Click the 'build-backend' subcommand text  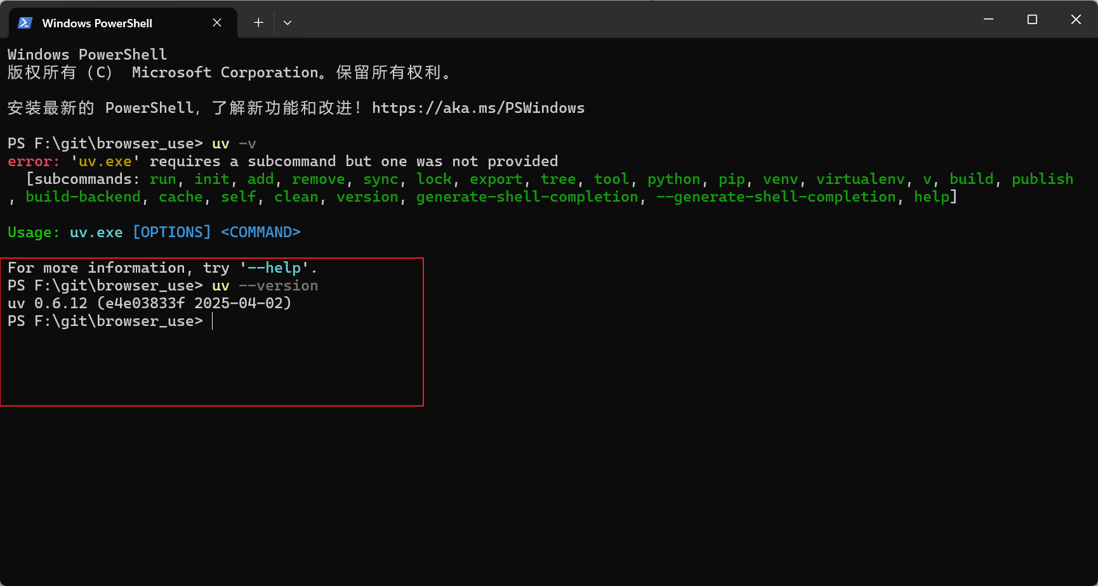(83, 197)
